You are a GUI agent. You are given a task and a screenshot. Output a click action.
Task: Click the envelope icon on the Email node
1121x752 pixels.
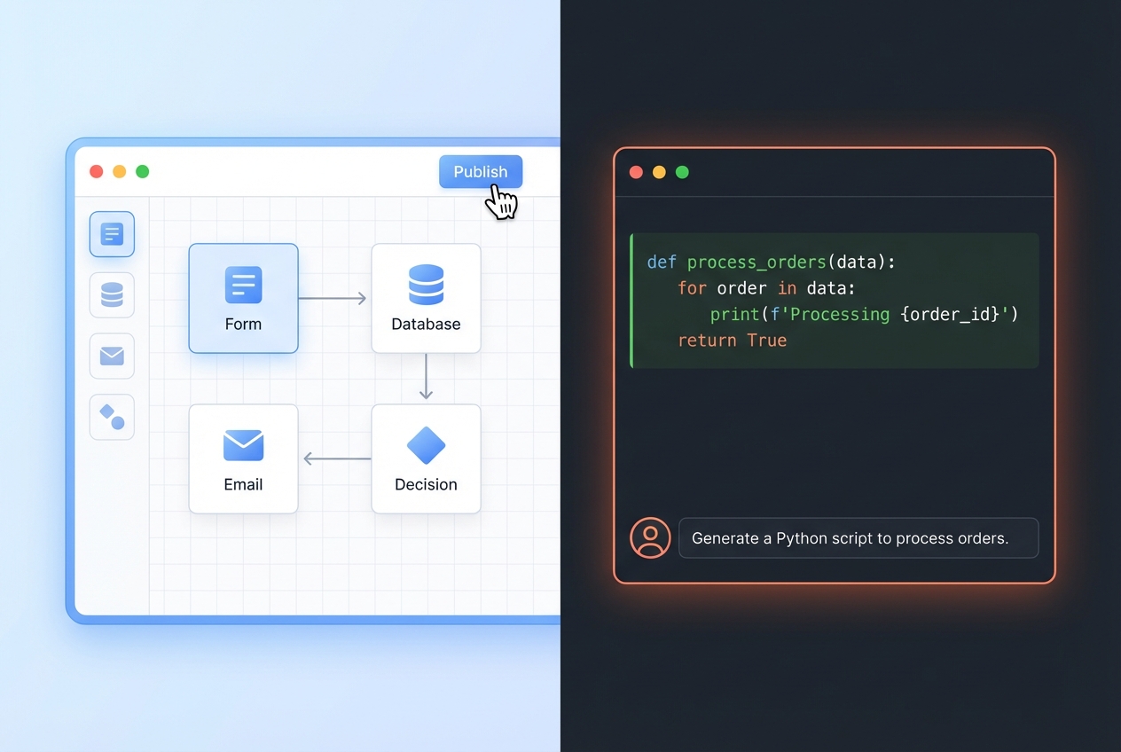pos(243,443)
